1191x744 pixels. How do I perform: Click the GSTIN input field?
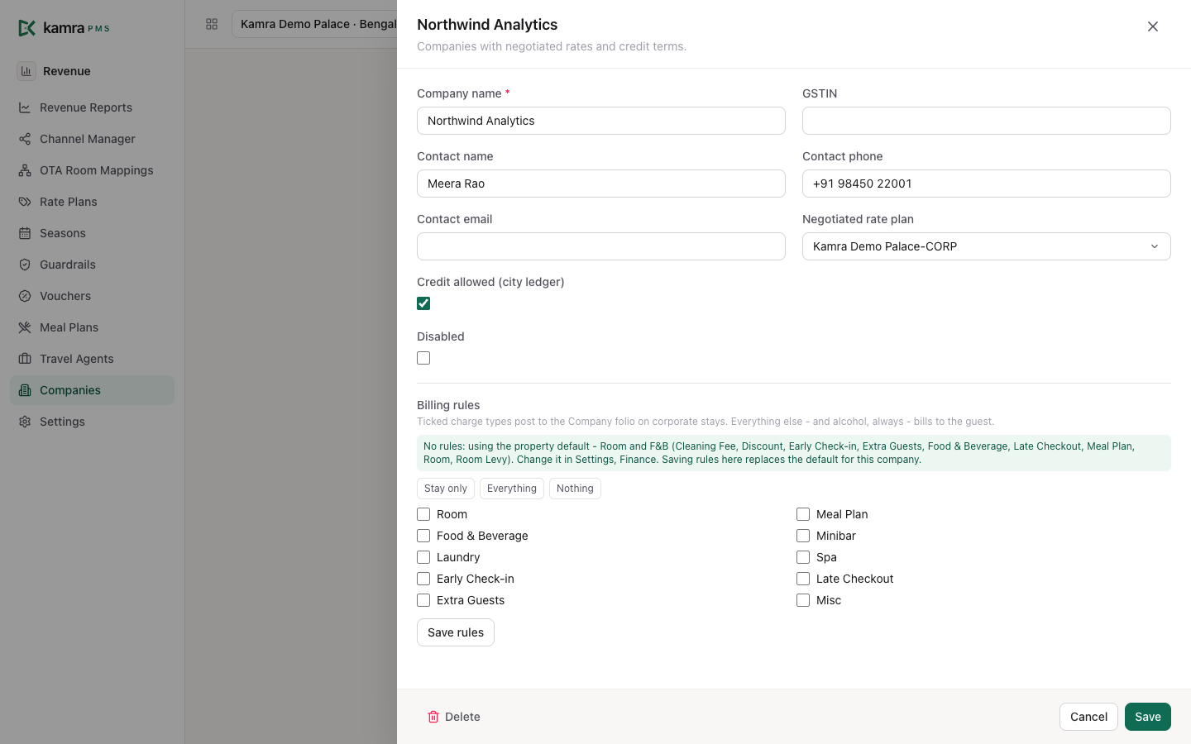click(986, 121)
